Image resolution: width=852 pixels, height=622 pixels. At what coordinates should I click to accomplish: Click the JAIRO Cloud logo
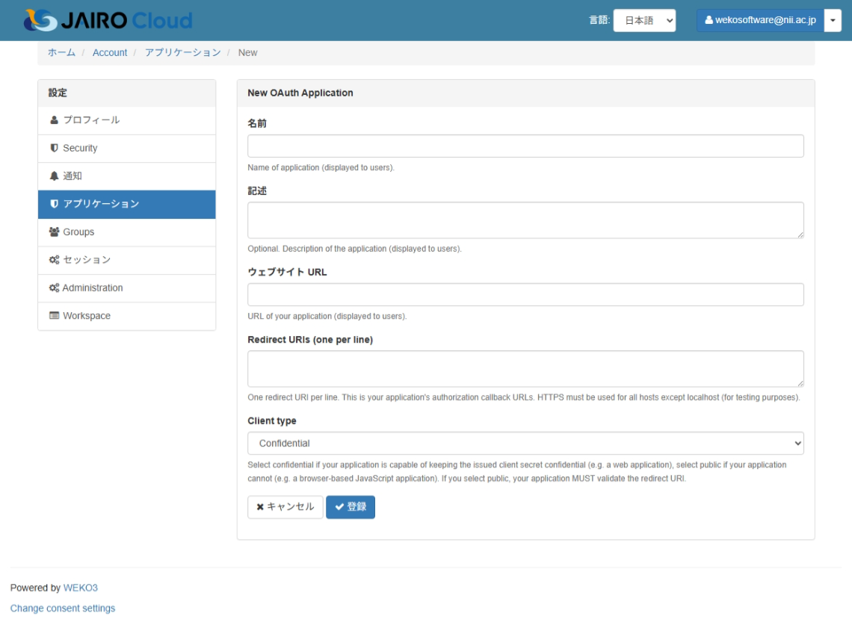click(x=108, y=20)
